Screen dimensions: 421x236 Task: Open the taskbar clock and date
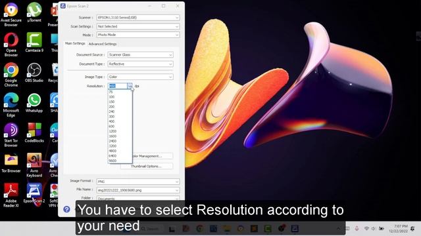[x=399, y=229]
